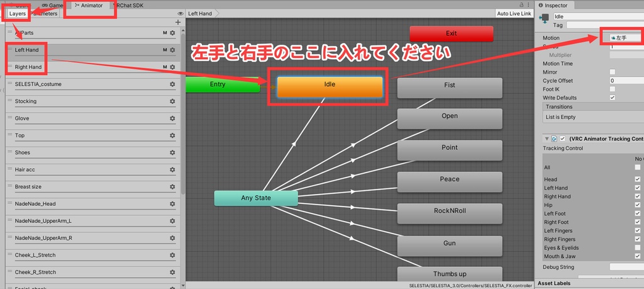Toggle VRC Animator Tracking Control enabled checkbox

coord(563,139)
